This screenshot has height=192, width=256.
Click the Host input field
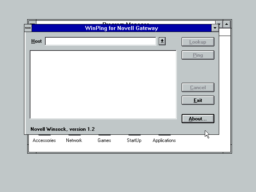[100, 41]
